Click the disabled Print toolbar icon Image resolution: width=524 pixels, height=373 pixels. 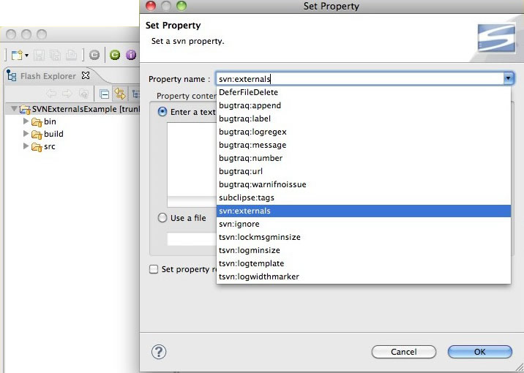tap(71, 55)
